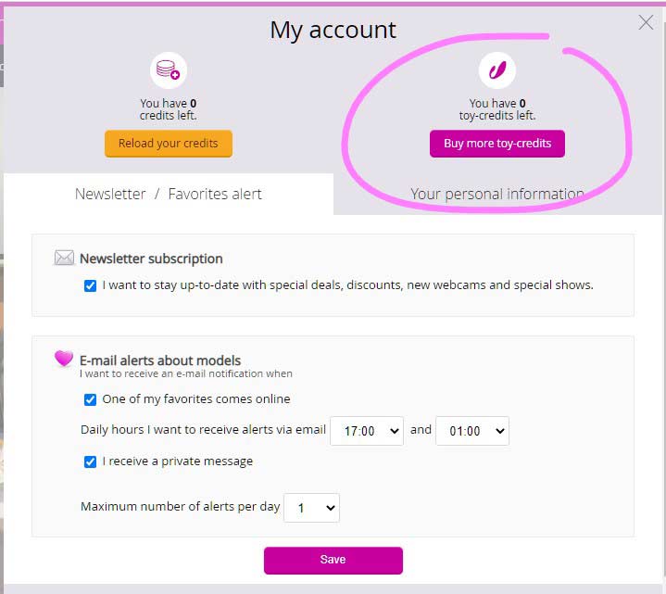Uncheck the newsletter special deals checkbox
The width and height of the screenshot is (666, 594).
(90, 285)
